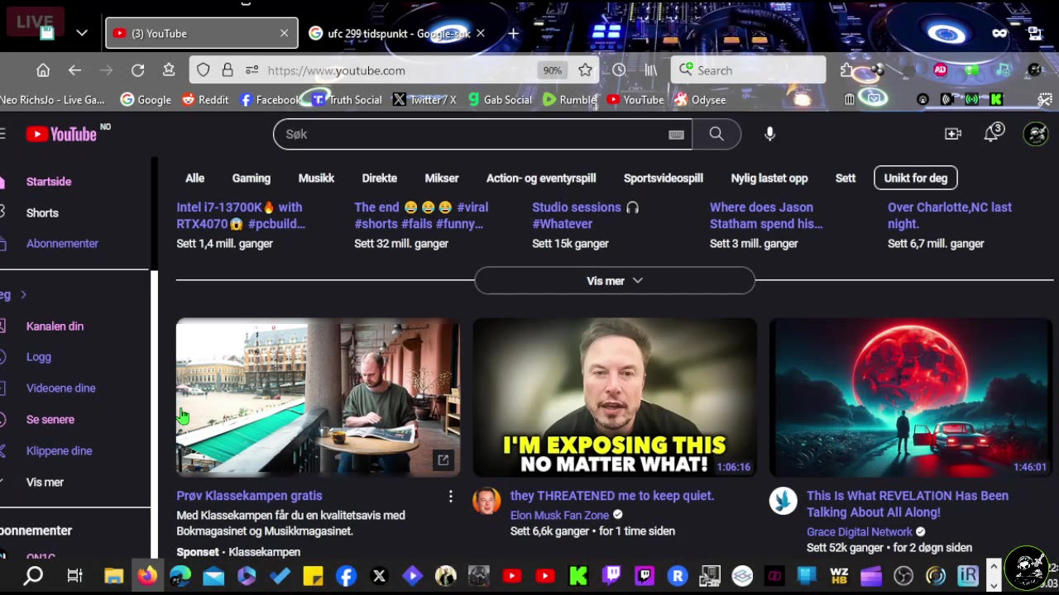1059x595 pixels.
Task: Open Se senere in the sidebar
Action: tap(50, 420)
